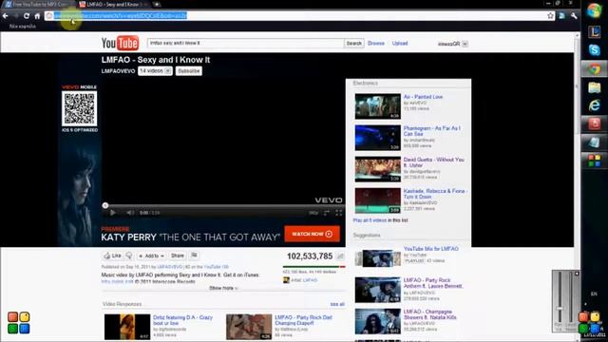
Task: Expand the 14 videos dropdown
Action: [155, 71]
